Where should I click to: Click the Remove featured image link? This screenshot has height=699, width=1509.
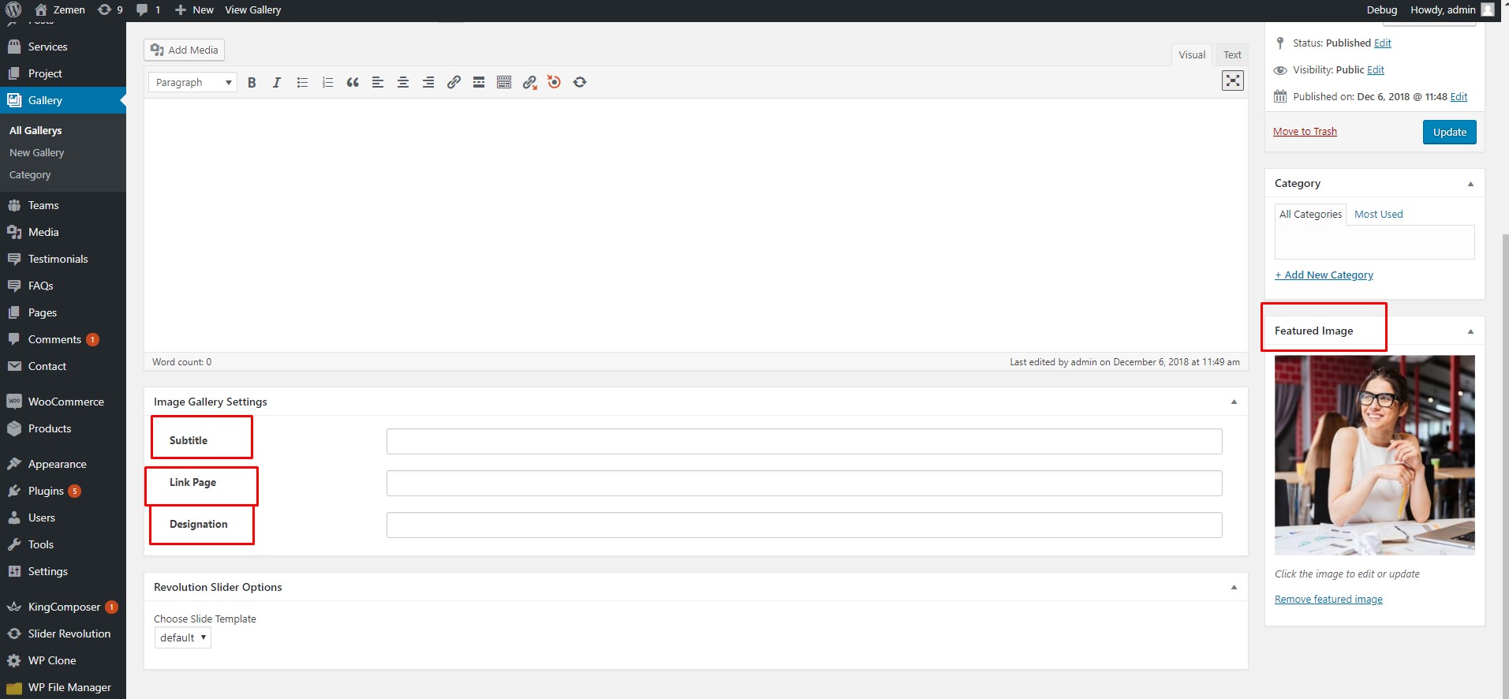(x=1328, y=600)
